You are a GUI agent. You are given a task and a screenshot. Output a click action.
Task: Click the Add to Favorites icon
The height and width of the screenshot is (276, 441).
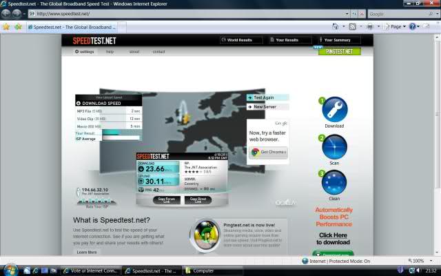pyautogui.click(x=18, y=27)
